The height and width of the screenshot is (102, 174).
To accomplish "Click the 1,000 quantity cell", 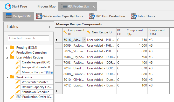I will (x=137, y=46).
